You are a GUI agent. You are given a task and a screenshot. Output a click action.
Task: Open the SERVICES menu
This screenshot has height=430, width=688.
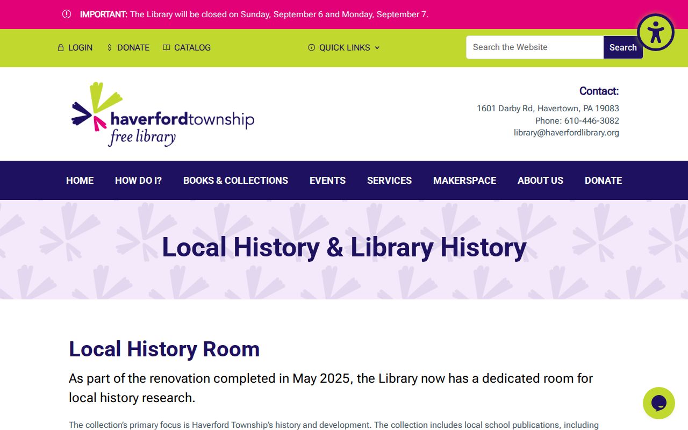pos(389,181)
